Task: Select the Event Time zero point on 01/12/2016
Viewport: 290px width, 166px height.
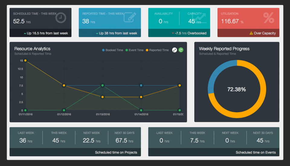Action: click(64, 110)
